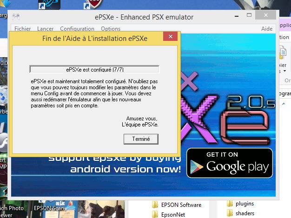The image size is (291, 218).
Task: Click 'android version now!' banner text
Action: (126, 169)
